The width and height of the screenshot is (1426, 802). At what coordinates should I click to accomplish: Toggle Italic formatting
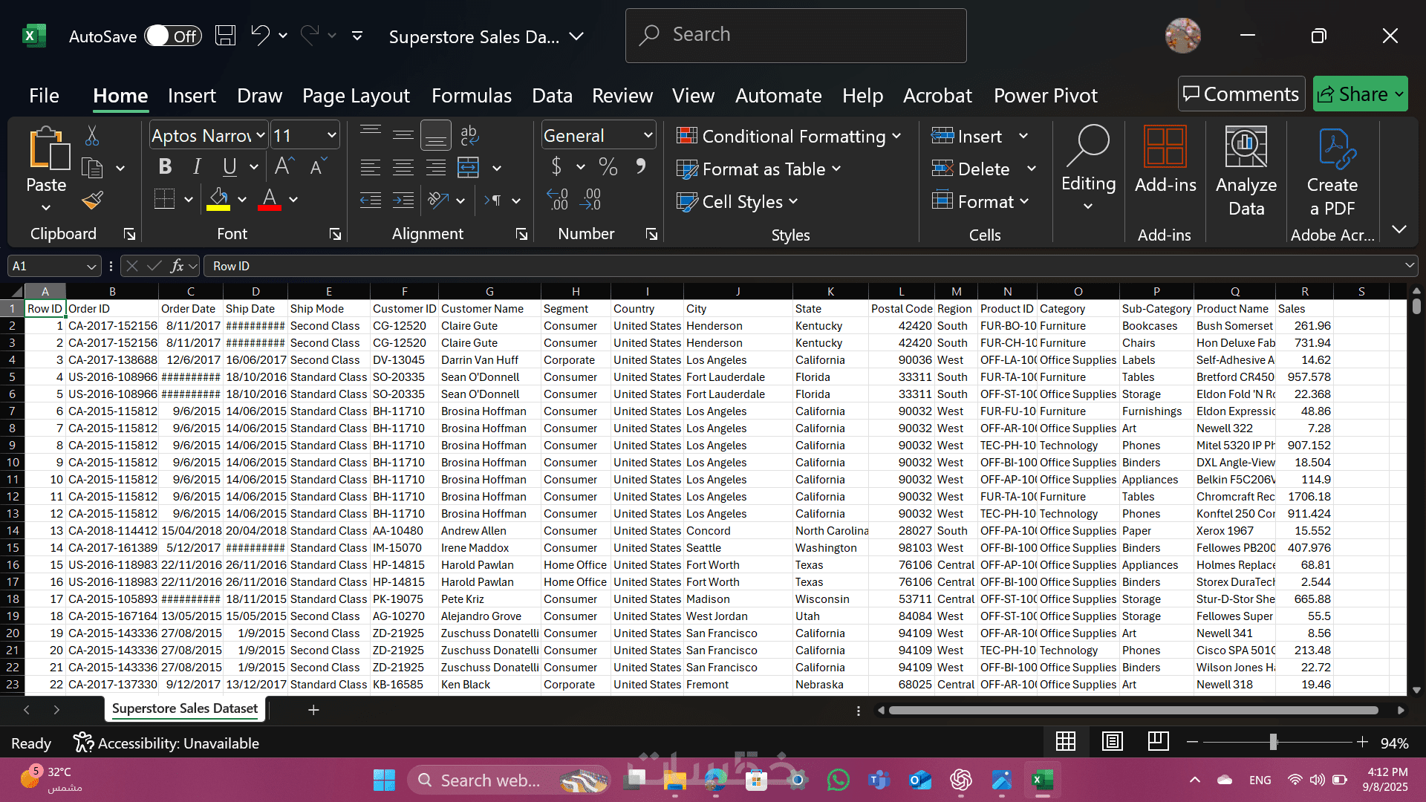point(197,167)
